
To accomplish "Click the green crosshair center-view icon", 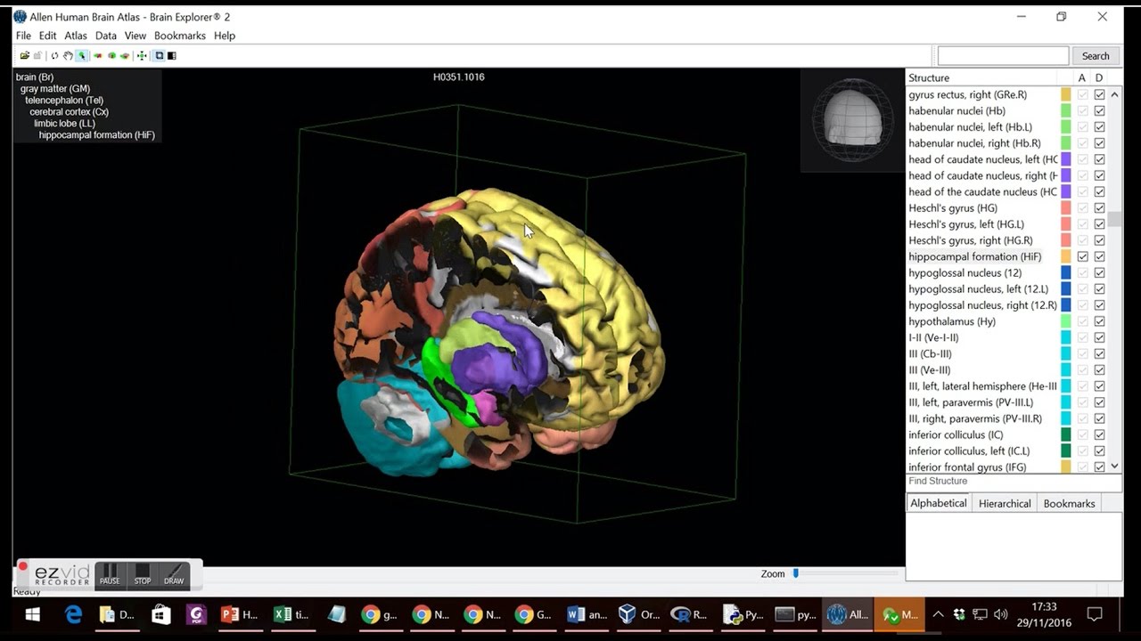I will 142,56.
